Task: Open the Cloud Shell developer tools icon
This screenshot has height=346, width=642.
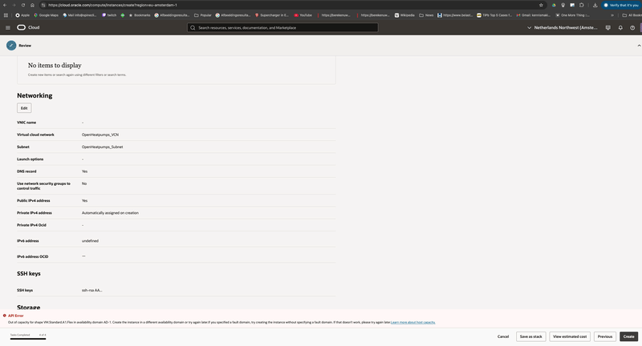Action: (608, 27)
